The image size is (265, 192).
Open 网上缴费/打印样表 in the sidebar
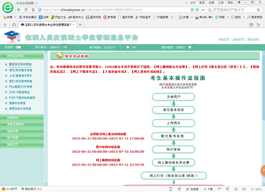21,87
